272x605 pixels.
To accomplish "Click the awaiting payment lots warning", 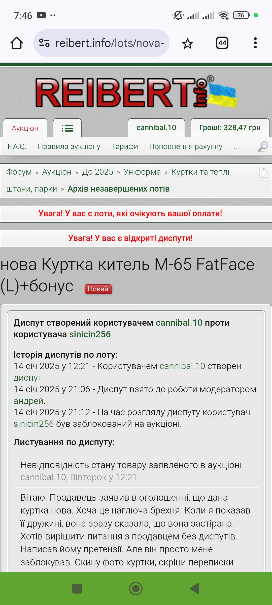I will pos(130,214).
